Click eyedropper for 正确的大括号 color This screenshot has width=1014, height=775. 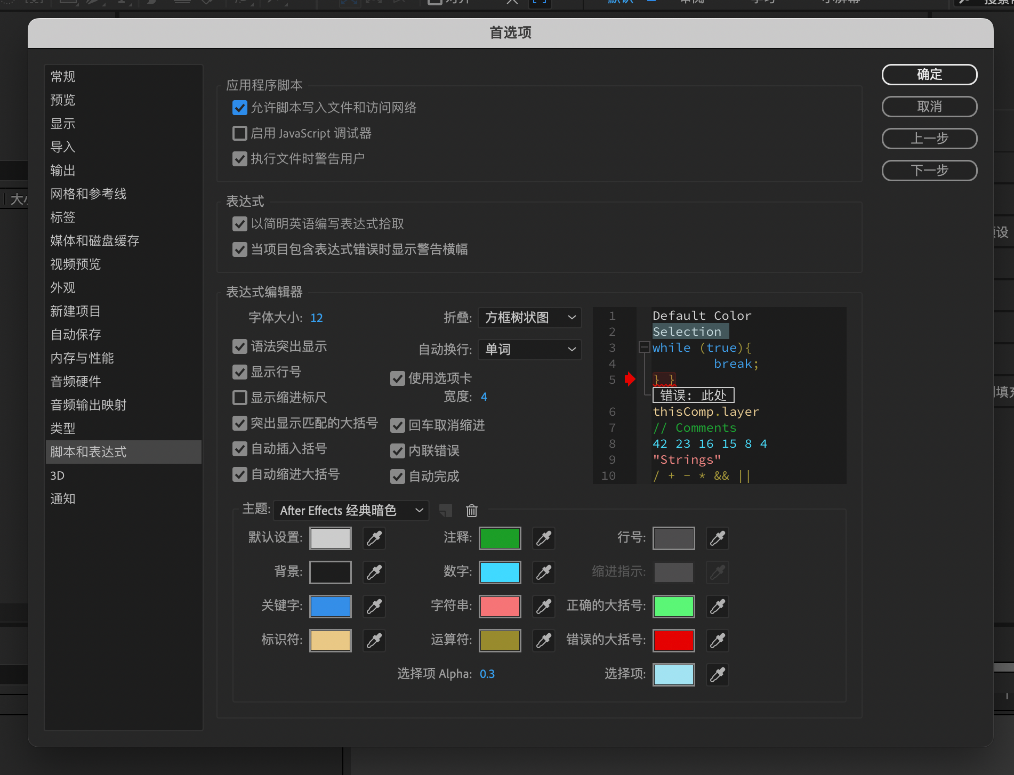pos(718,607)
